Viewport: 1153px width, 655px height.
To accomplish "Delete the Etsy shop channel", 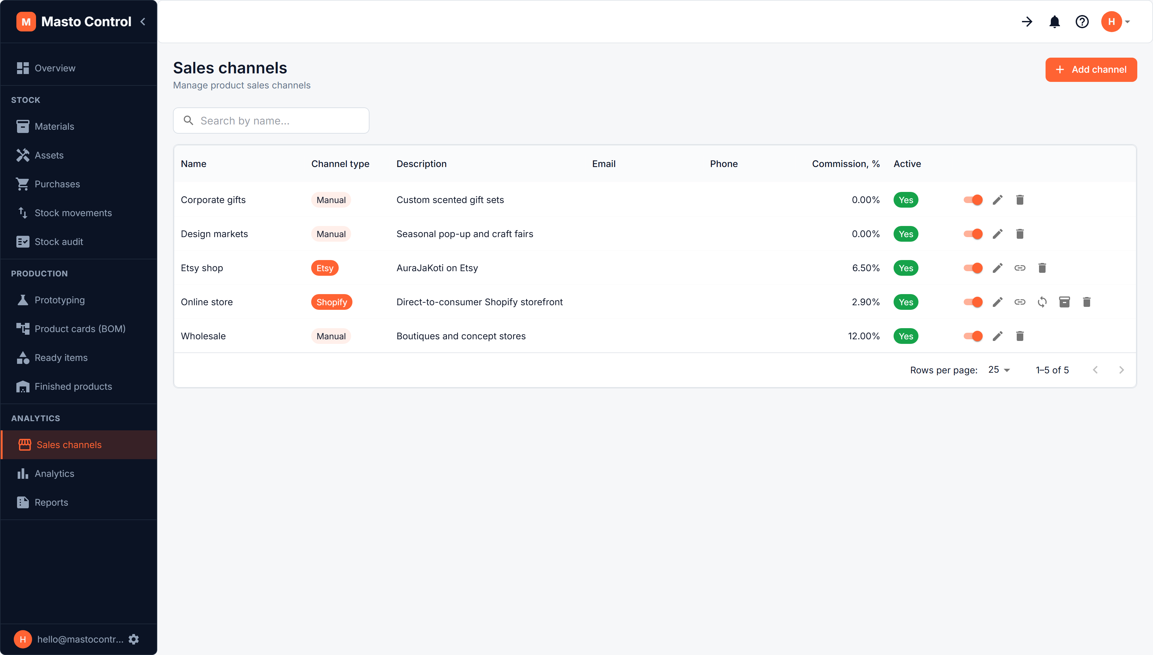I will pos(1042,268).
